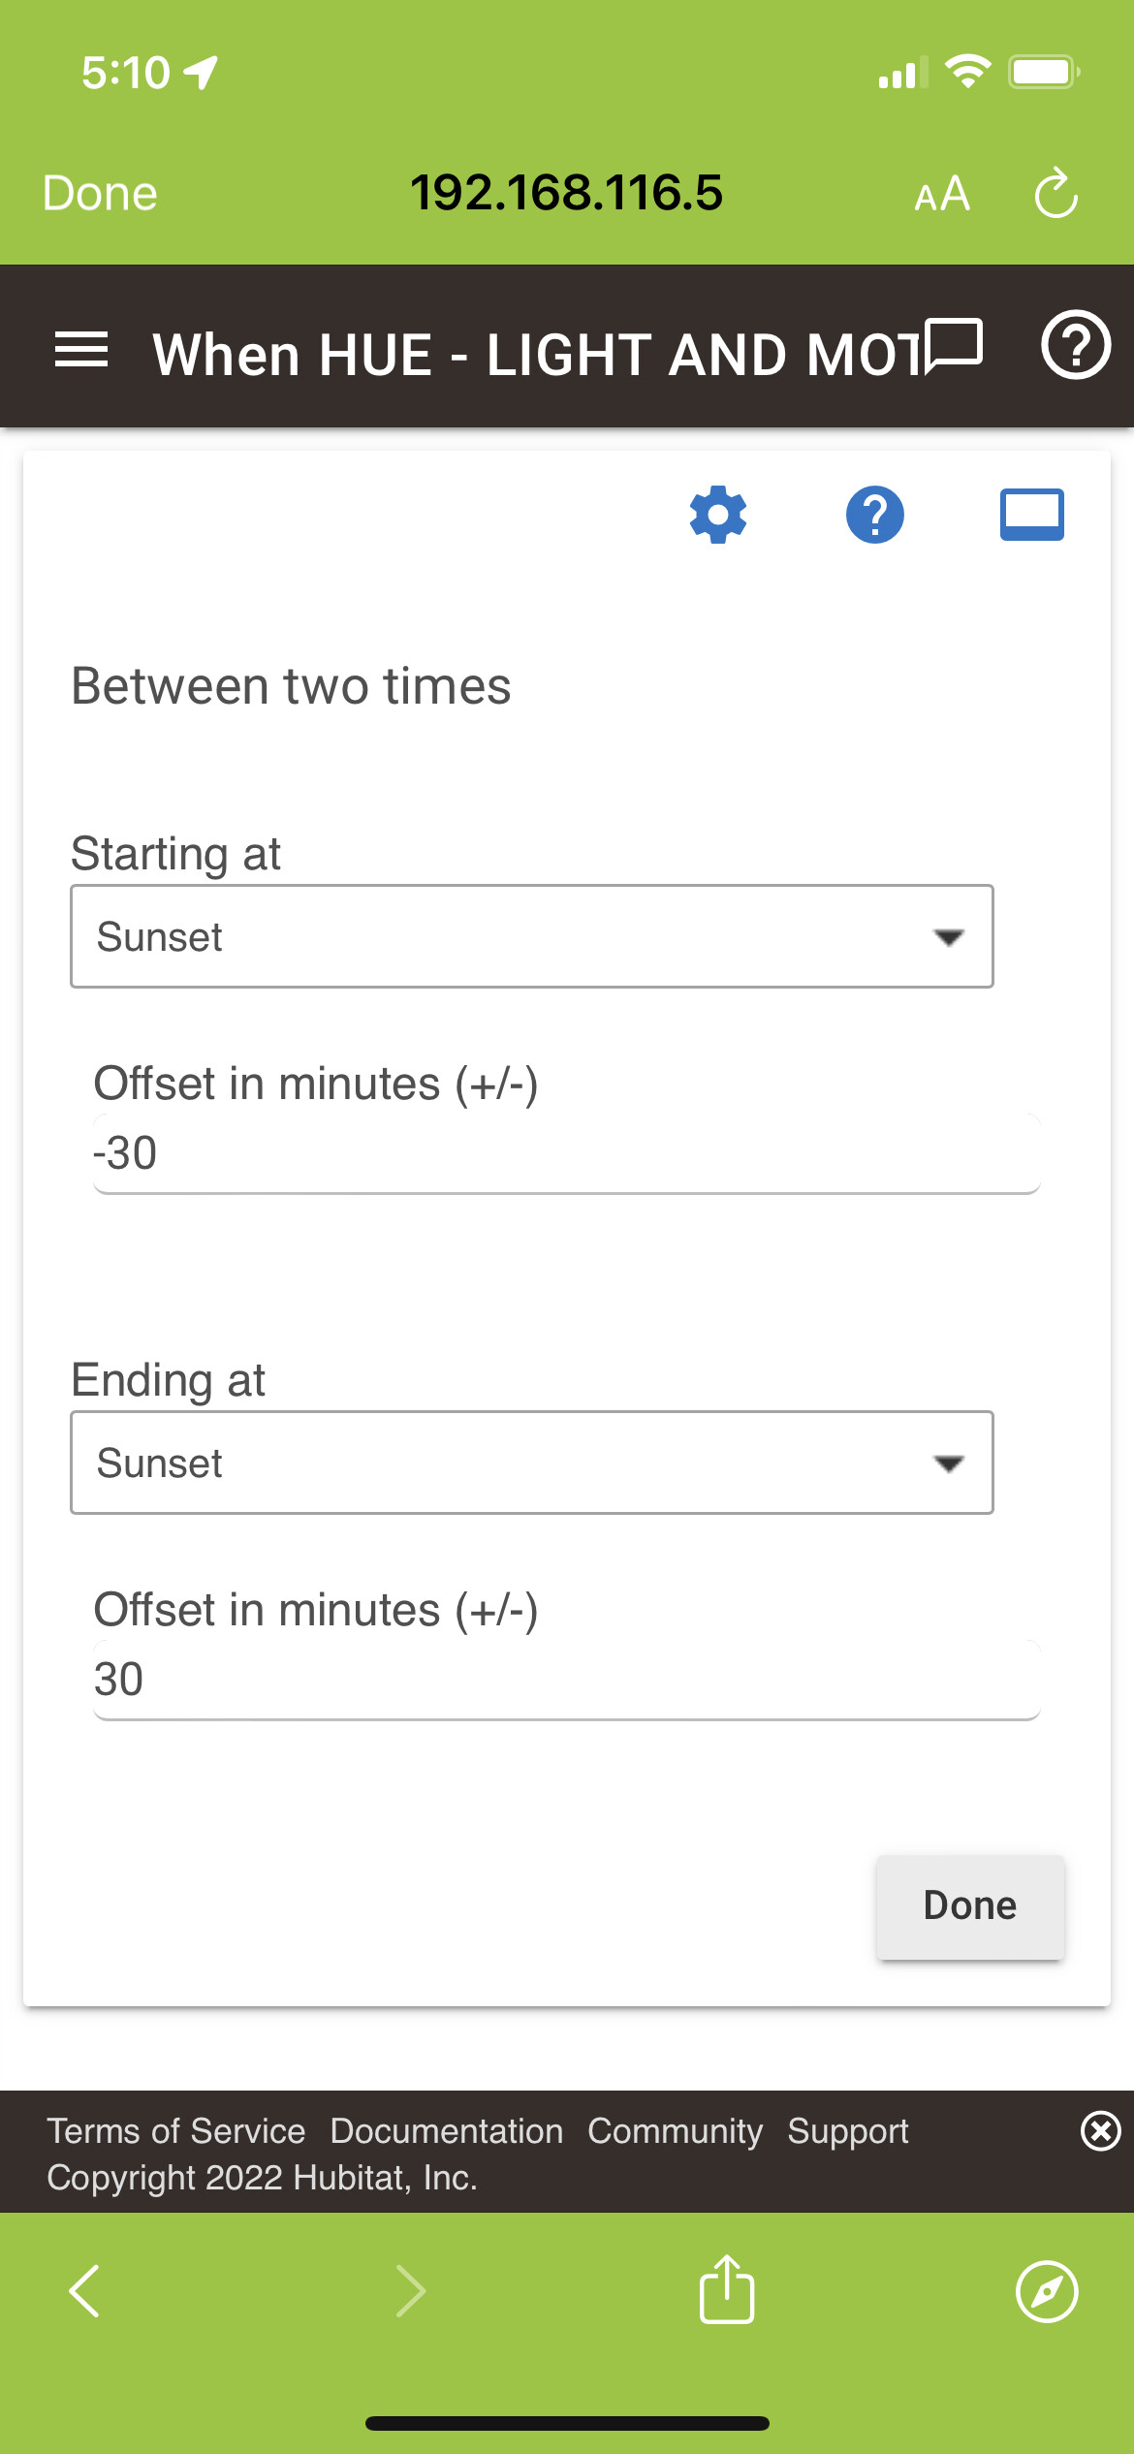Open app settings via blue gear icon

pos(718,515)
